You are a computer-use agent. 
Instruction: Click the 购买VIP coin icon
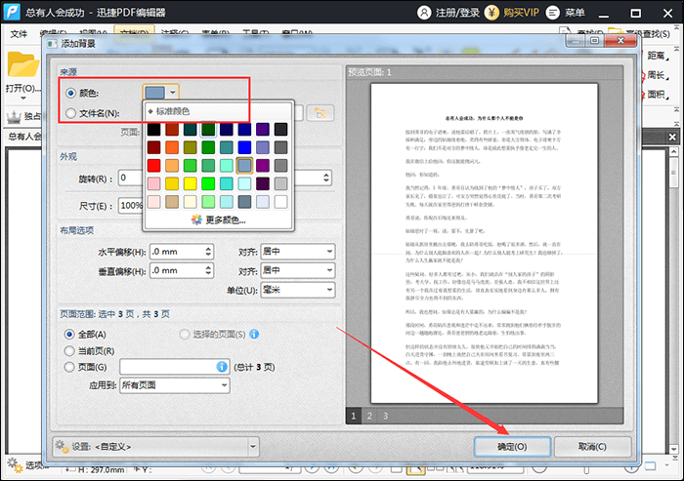(492, 13)
